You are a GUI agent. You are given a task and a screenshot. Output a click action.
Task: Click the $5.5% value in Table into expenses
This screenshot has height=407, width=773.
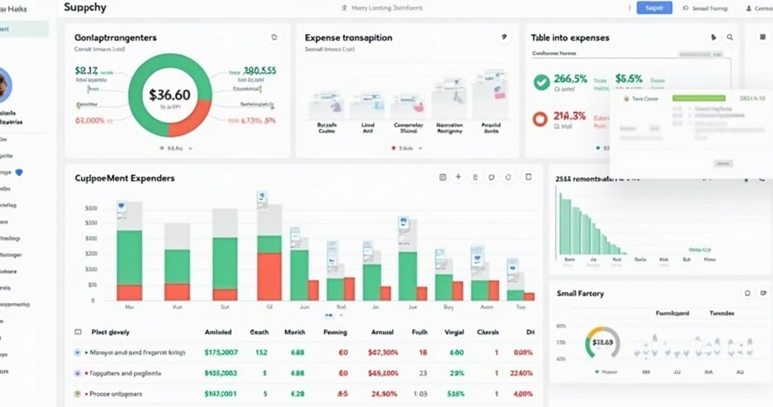tap(629, 79)
